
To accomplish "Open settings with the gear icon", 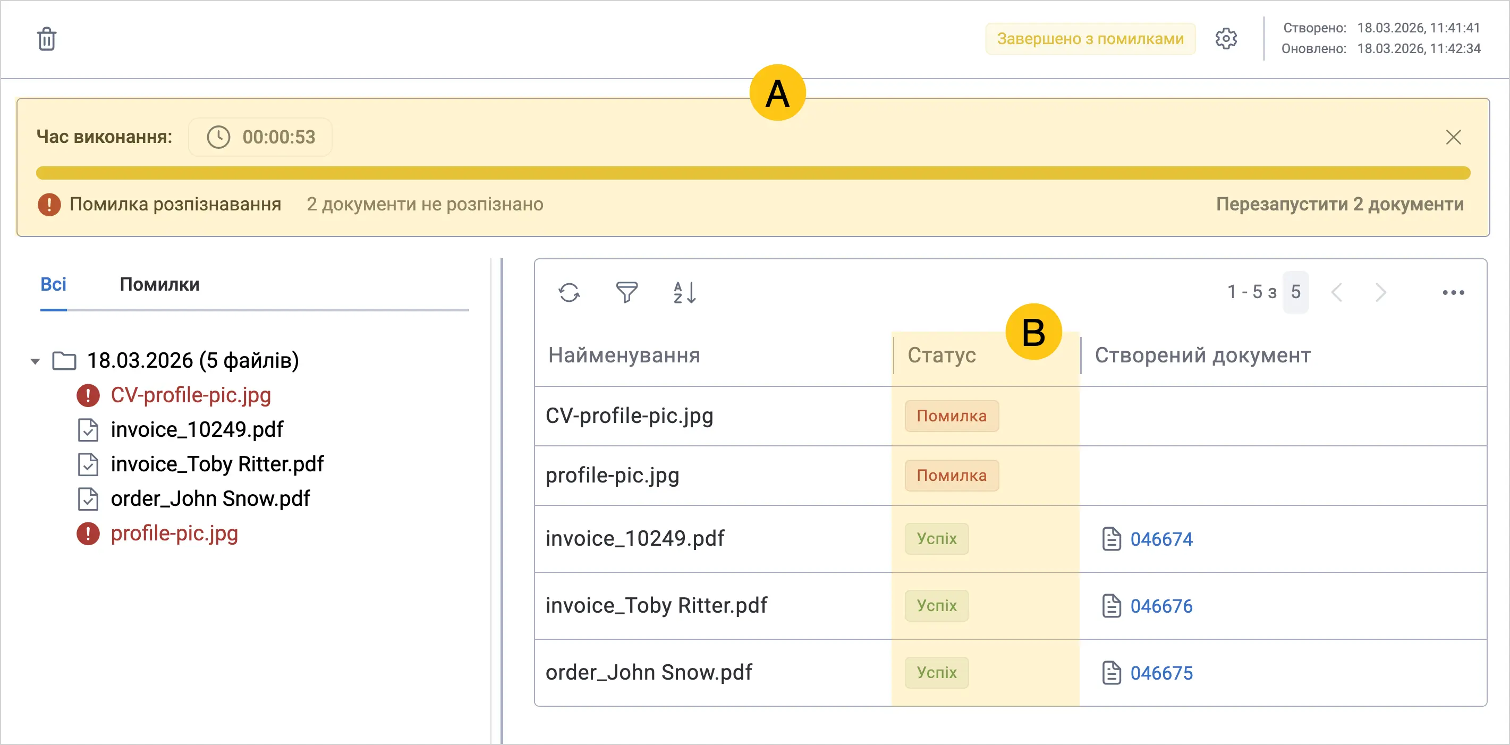I will pyautogui.click(x=1226, y=39).
